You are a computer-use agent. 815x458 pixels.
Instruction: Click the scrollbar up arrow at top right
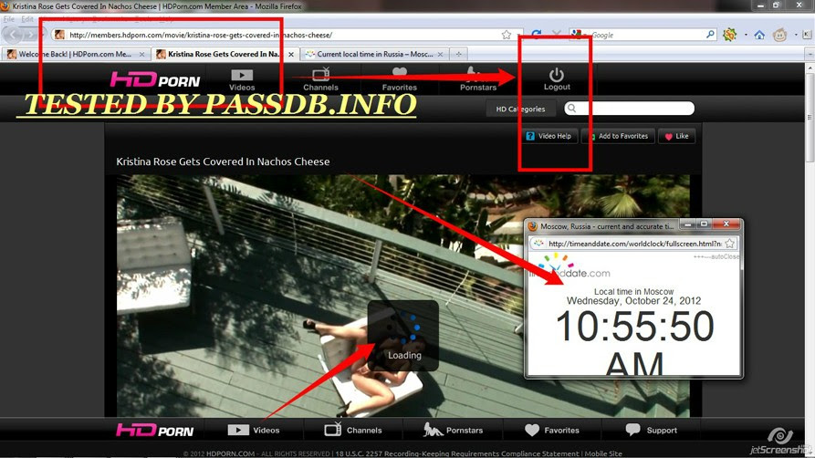coord(810,68)
